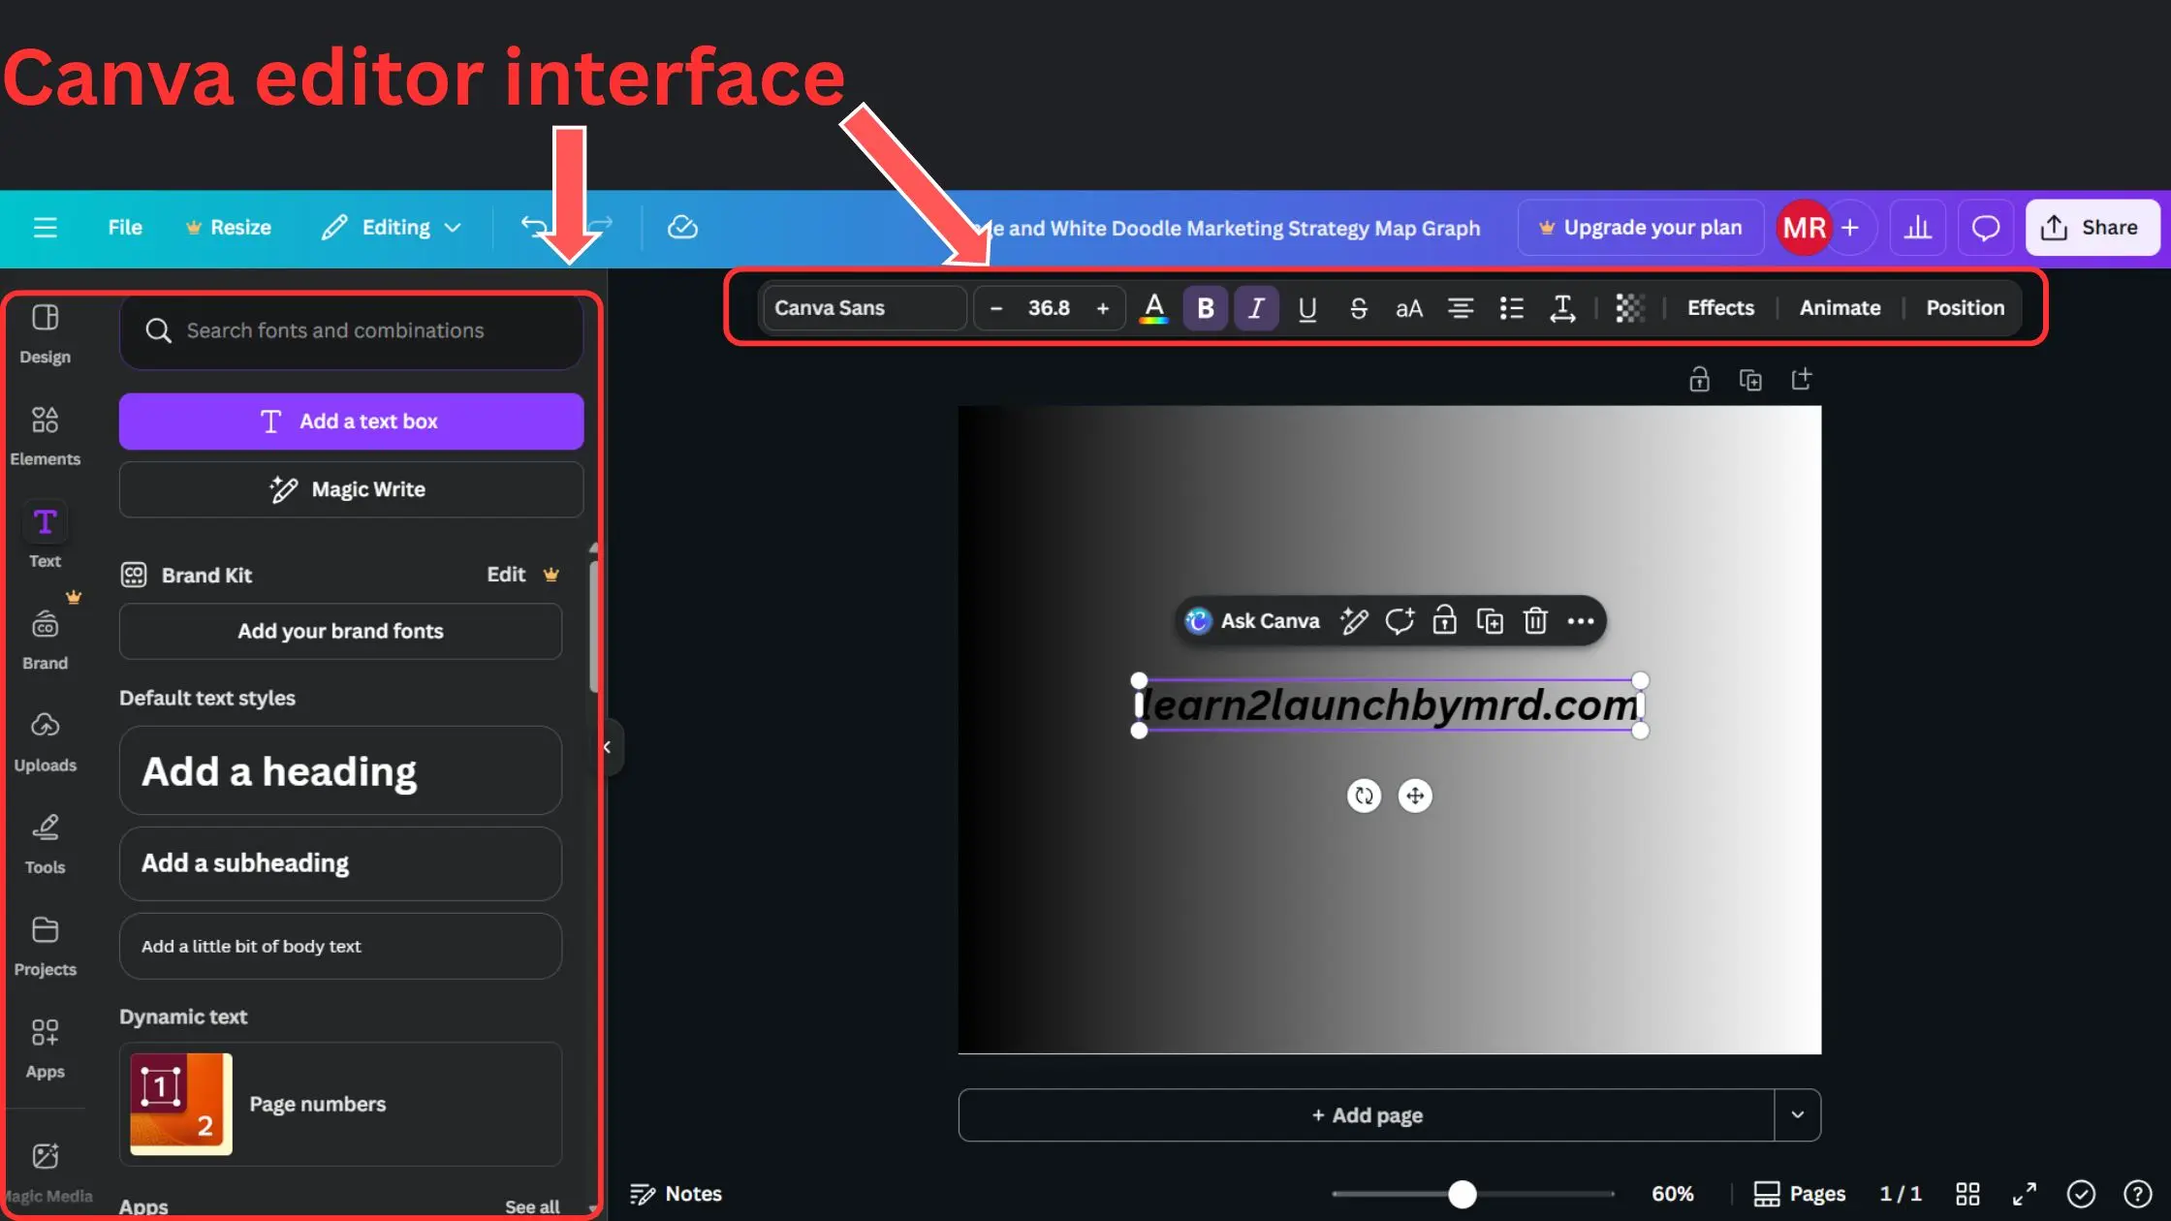Select the Upgrade your plan button
Screen dimensions: 2171x1221
[x=1640, y=228]
